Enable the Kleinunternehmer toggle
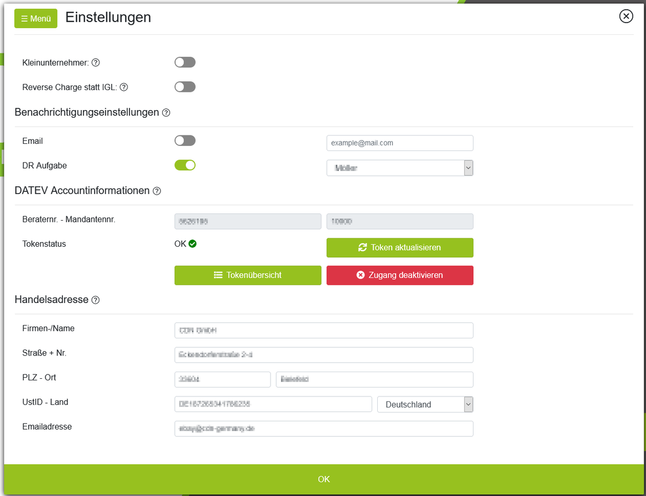646x496 pixels. [x=185, y=62]
